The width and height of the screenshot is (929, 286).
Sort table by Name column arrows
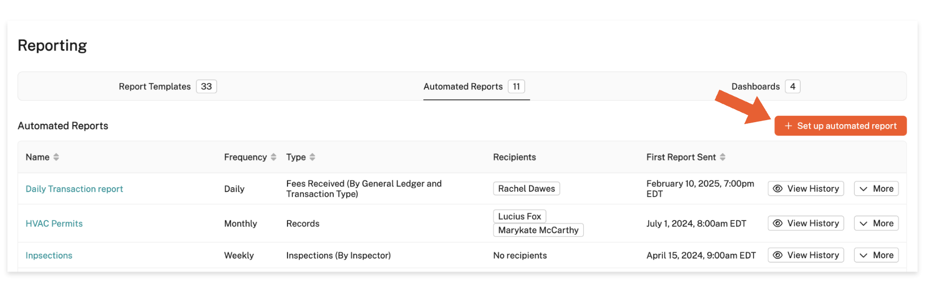click(56, 157)
